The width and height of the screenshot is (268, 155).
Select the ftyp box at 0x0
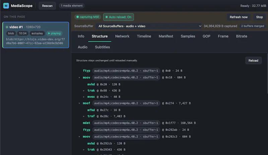[x=86, y=70]
